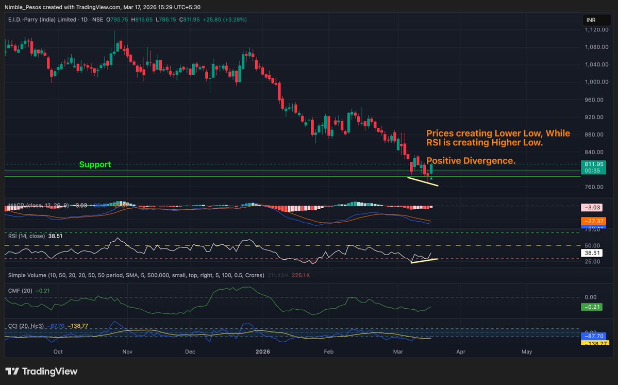Click the 840.00 price axis label

(x=594, y=152)
